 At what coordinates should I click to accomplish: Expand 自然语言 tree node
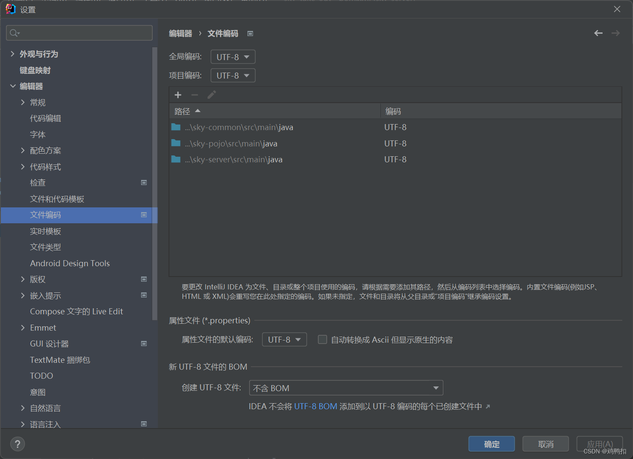point(23,408)
